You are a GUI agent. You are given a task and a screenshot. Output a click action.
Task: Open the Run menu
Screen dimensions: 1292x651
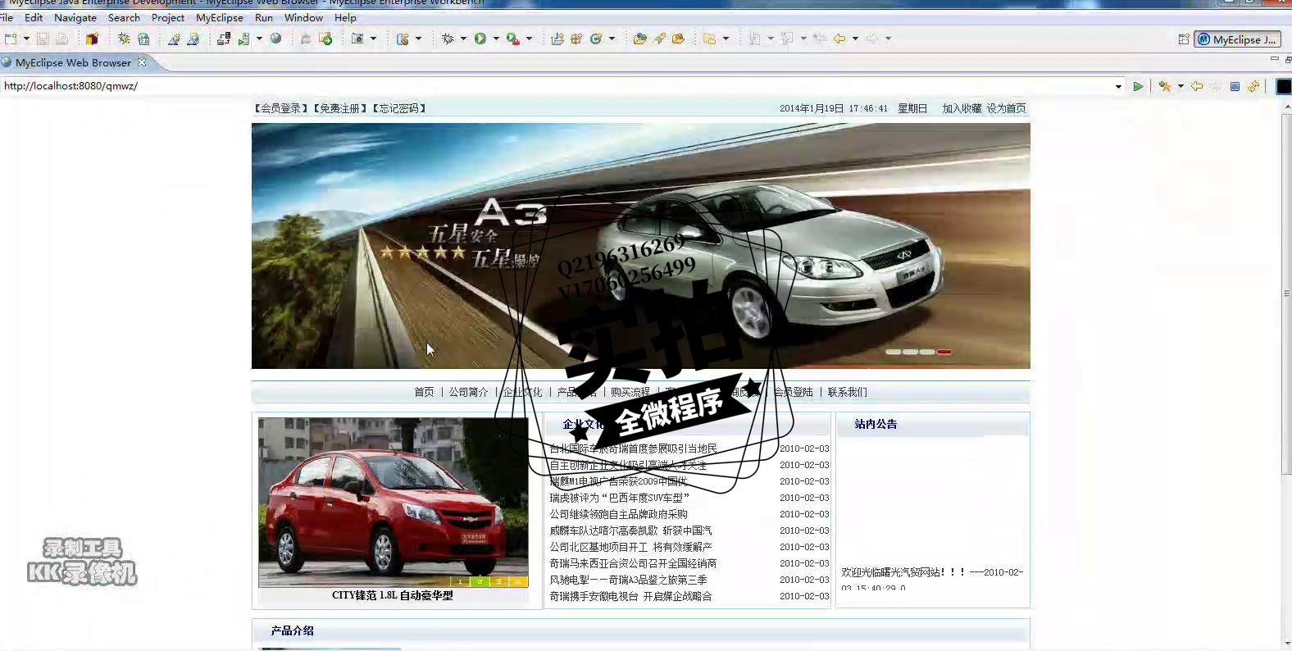click(x=264, y=17)
